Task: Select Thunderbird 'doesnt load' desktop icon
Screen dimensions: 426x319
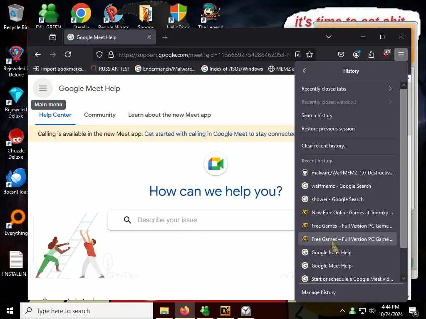Action: pyautogui.click(x=16, y=181)
